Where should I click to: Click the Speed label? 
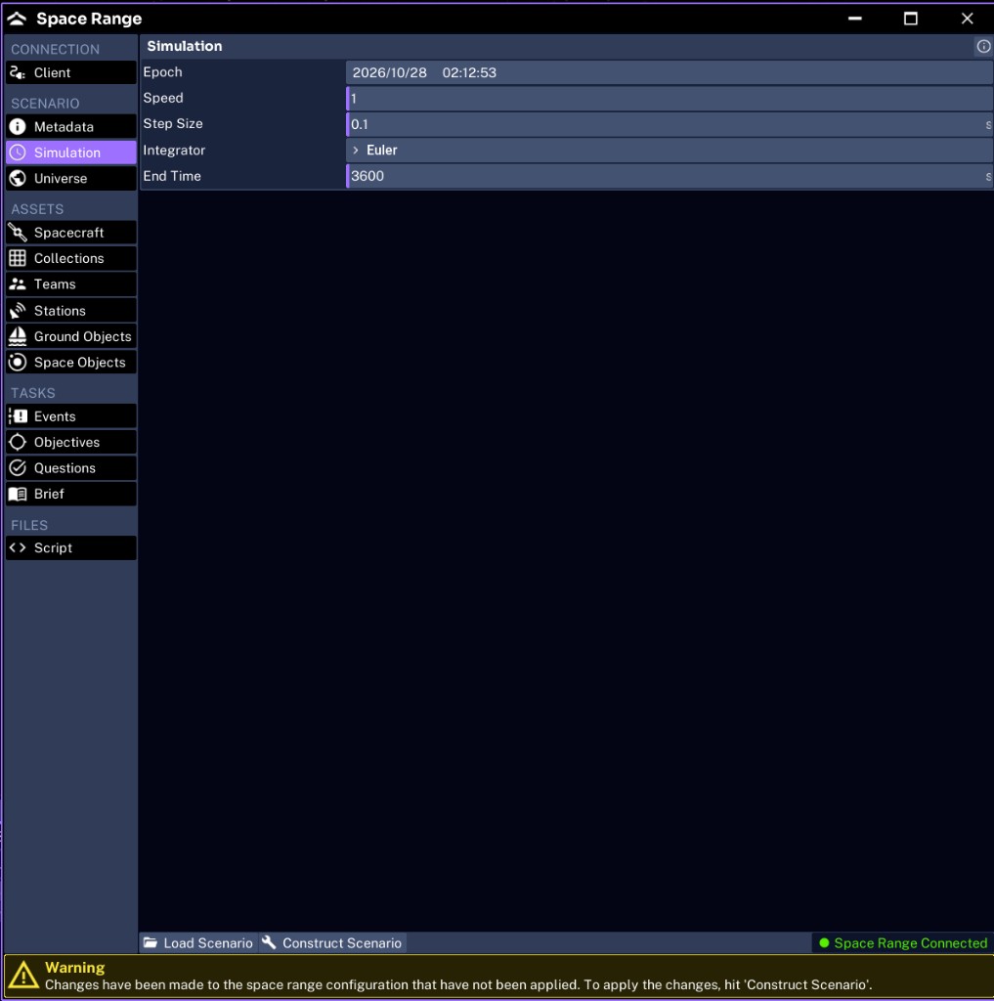(163, 98)
